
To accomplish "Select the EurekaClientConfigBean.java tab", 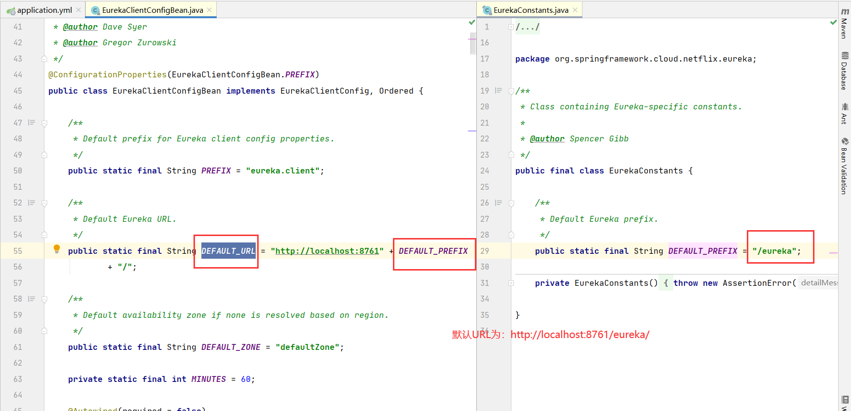I will [x=152, y=10].
